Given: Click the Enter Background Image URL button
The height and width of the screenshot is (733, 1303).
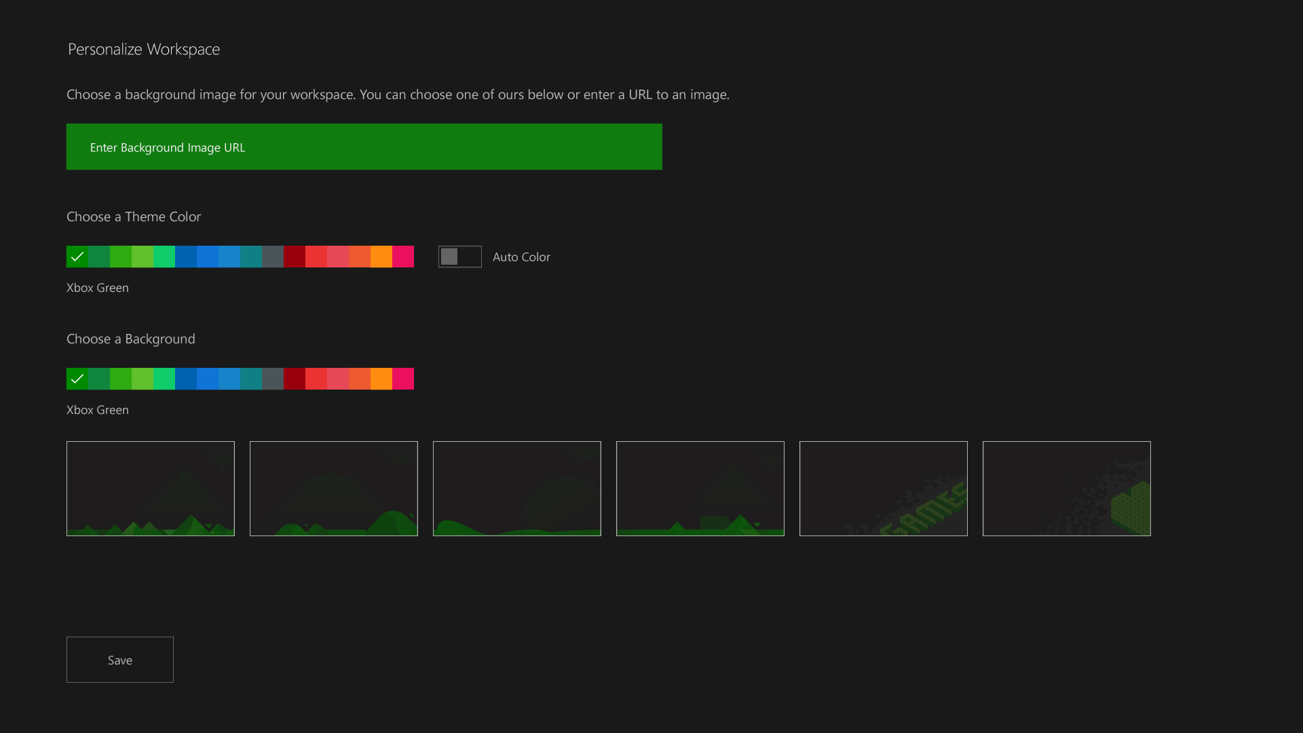Looking at the screenshot, I should (364, 146).
